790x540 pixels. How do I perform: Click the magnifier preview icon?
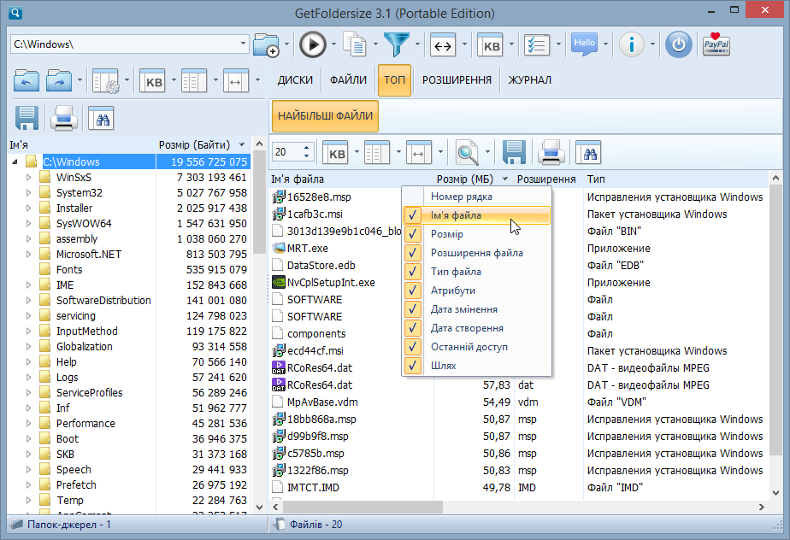click(467, 153)
